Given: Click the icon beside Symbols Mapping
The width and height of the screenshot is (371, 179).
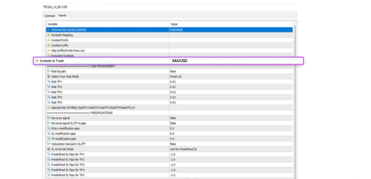Looking at the screenshot, I should point(49,35).
